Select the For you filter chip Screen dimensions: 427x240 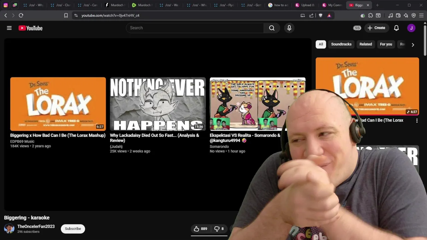386,44
